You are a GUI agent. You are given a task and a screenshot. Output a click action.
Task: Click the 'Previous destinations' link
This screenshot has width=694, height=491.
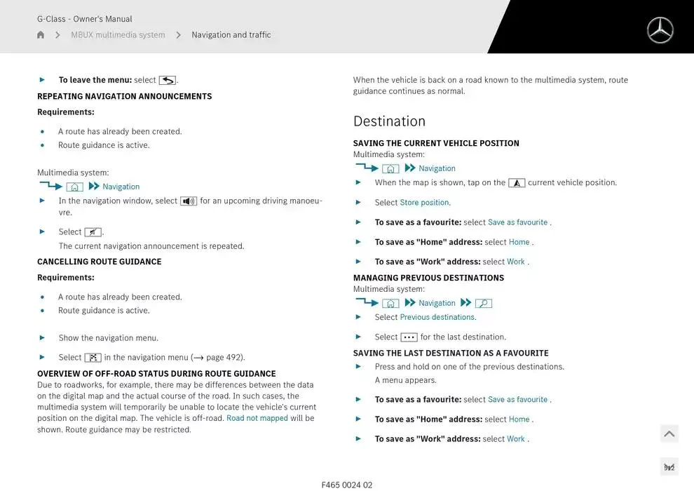(437, 317)
